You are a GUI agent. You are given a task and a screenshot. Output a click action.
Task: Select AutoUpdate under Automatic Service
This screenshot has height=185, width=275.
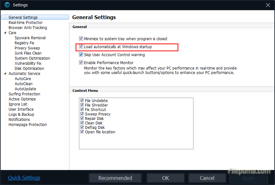pyautogui.click(x=25, y=89)
